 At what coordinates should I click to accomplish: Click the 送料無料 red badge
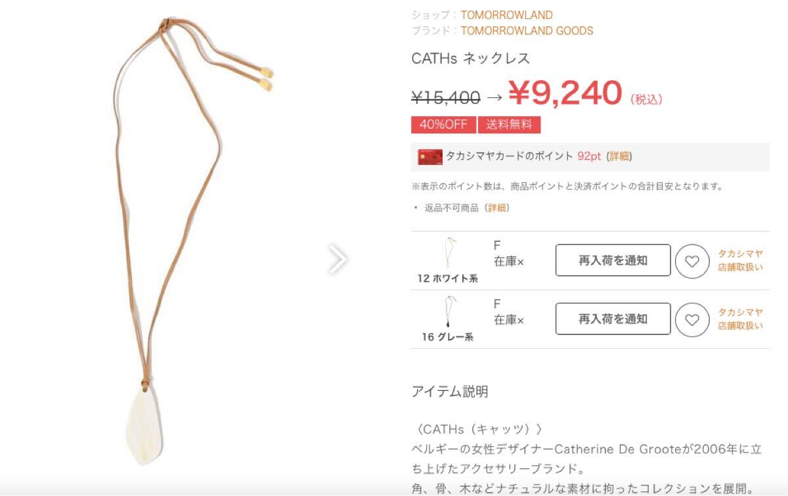[x=509, y=125]
